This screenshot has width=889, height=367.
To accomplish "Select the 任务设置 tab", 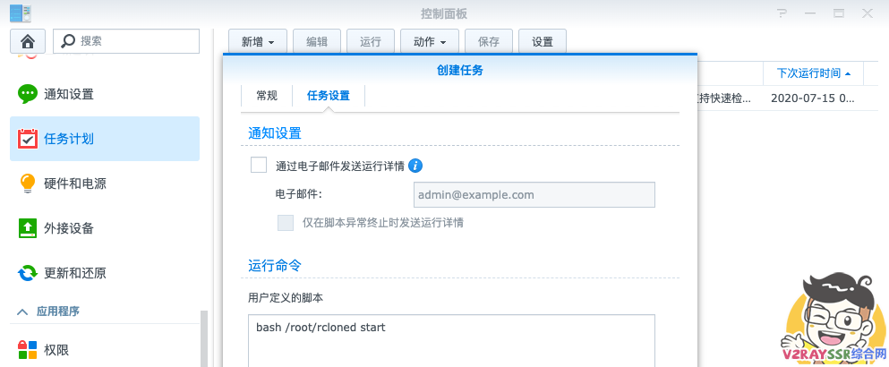I will 329,96.
